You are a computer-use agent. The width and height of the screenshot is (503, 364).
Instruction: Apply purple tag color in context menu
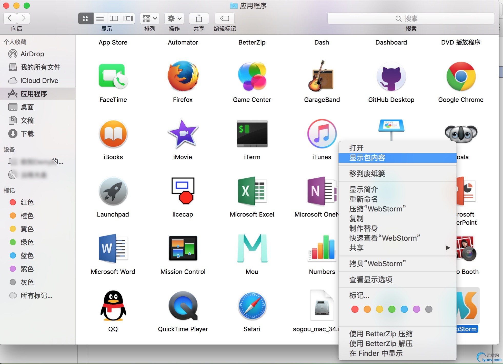(416, 309)
